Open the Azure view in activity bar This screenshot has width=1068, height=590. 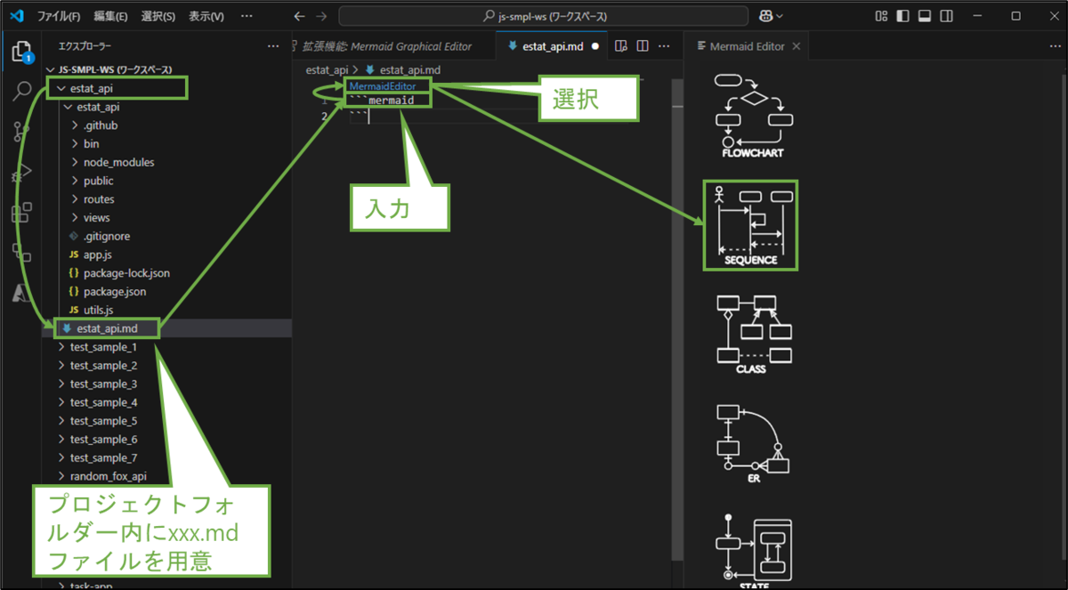(22, 292)
